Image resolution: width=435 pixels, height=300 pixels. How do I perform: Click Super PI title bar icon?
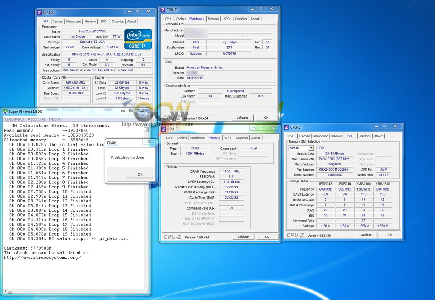point(5,112)
